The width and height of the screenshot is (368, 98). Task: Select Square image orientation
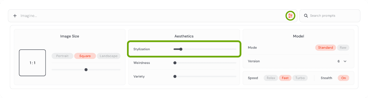coord(85,56)
